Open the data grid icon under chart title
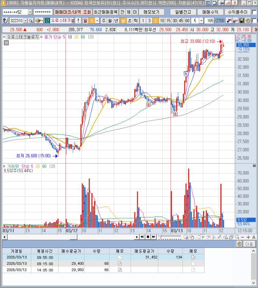 pyautogui.click(x=6, y=43)
